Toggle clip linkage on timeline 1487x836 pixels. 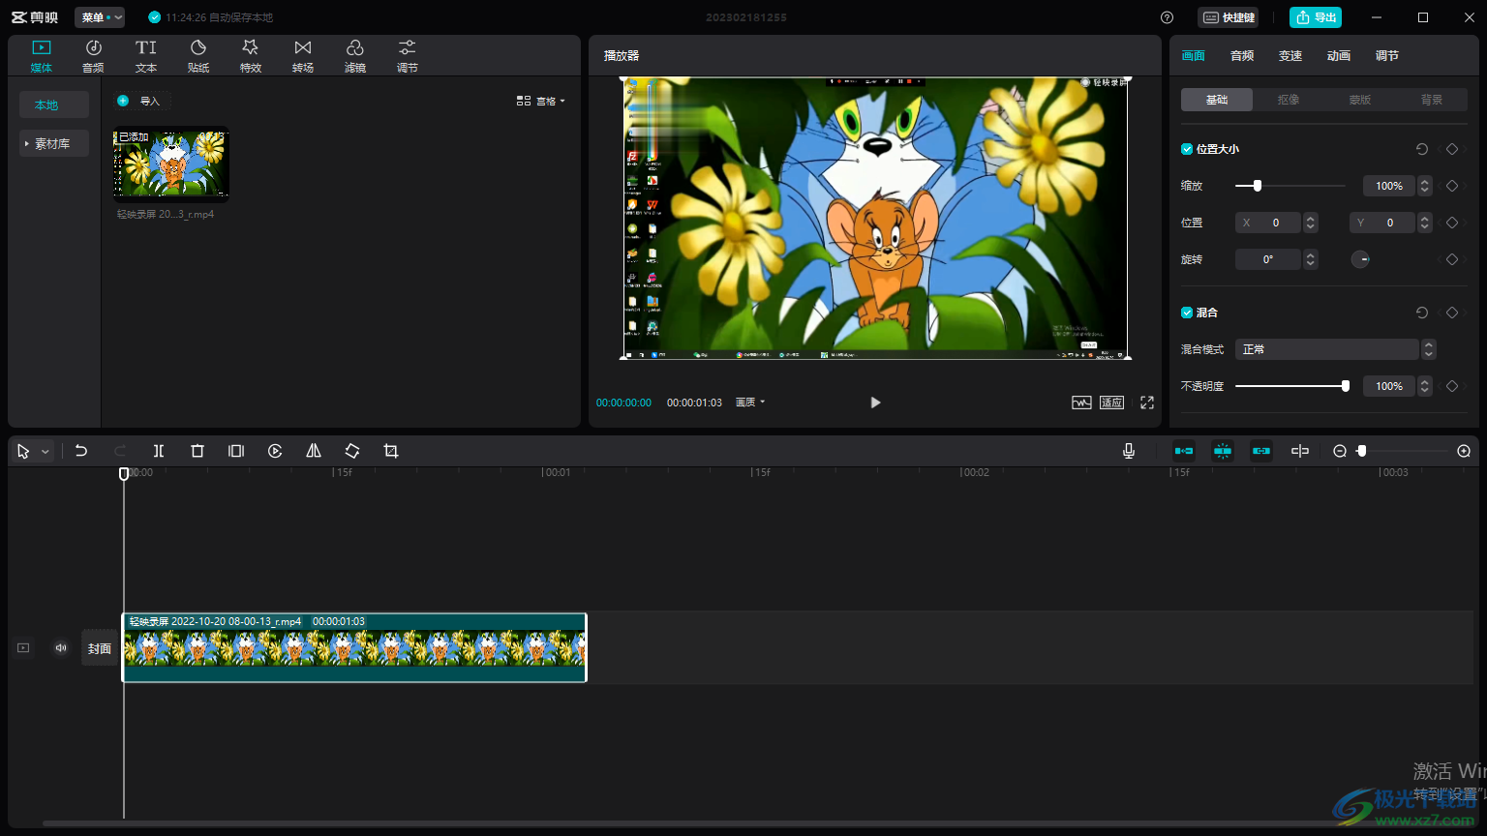1261,451
